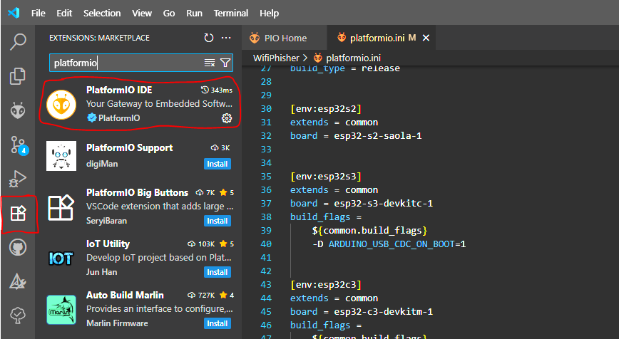619x339 pixels.
Task: Open the manage gear on PlatformIO IDE
Action: pyautogui.click(x=227, y=118)
